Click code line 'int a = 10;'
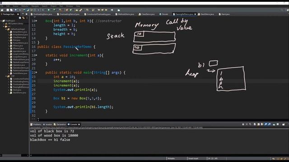The width and height of the screenshot is (289, 162). pyautogui.click(x=64, y=77)
